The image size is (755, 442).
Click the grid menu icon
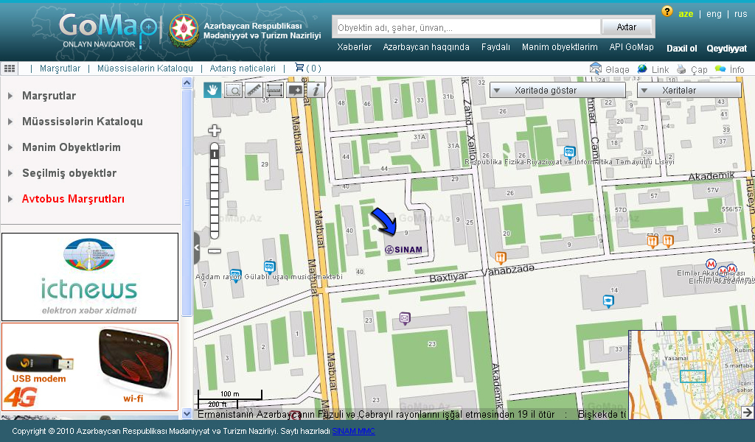click(x=10, y=68)
